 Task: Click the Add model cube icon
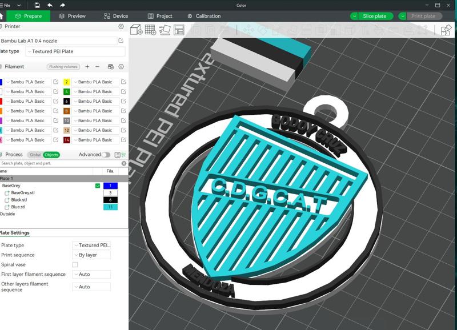[136, 30]
